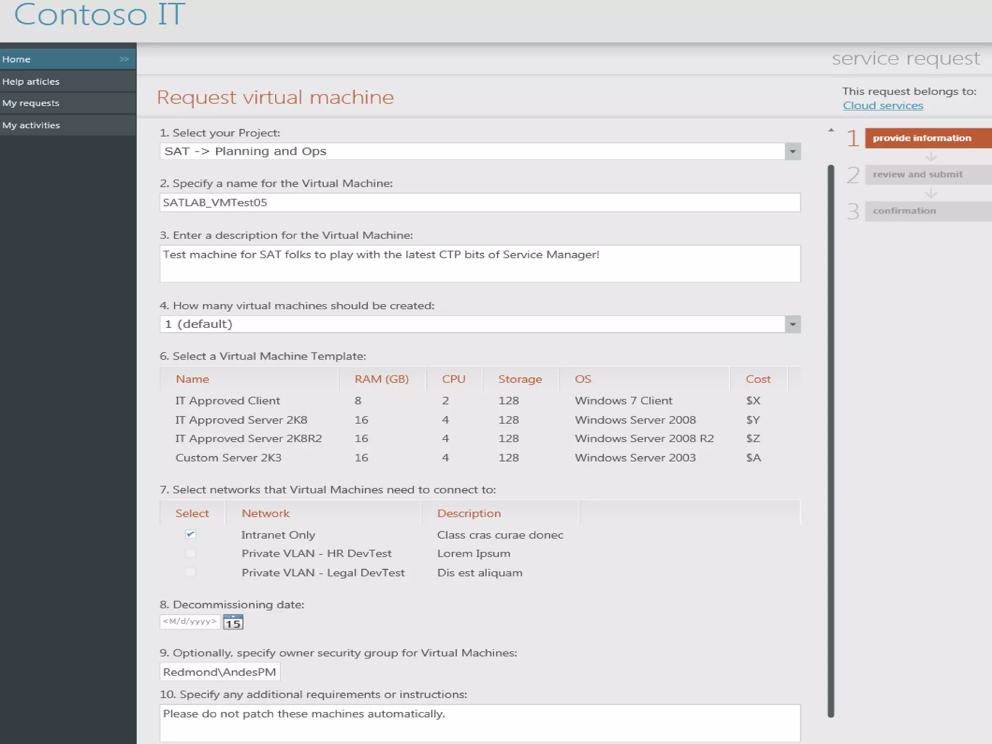Check the Private VLAN - HR DevTest checkbox
992x744 pixels.
pos(190,553)
